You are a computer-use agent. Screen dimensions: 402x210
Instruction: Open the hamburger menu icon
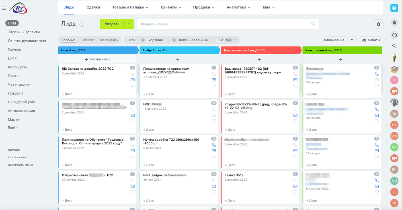[x=4, y=8]
